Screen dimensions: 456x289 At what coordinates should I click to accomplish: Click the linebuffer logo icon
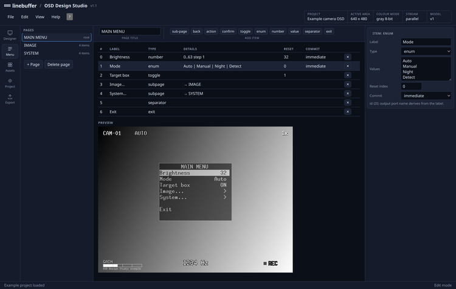[7, 5]
